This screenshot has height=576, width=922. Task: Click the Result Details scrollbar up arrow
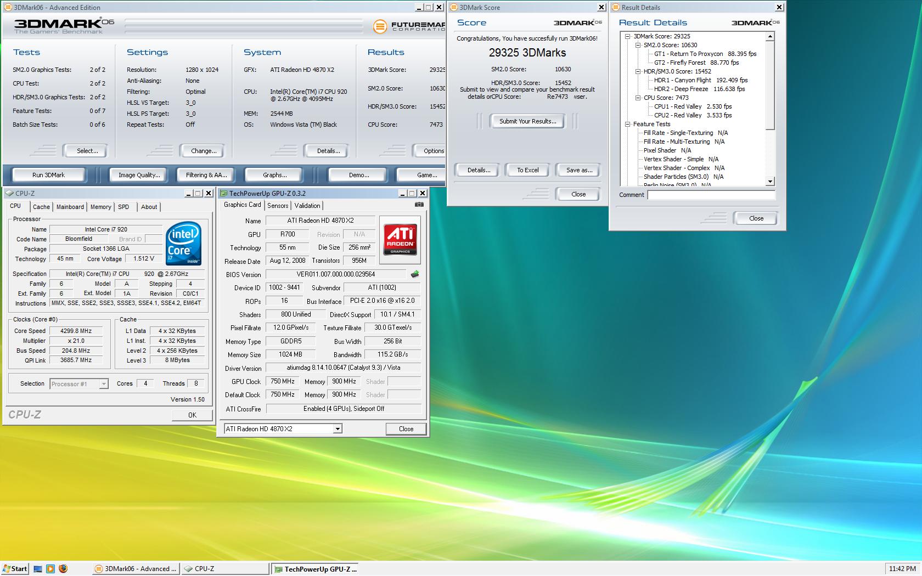770,37
